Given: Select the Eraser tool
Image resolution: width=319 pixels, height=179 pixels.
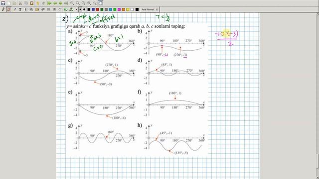Looking at the screenshot, I should click(9, 9).
